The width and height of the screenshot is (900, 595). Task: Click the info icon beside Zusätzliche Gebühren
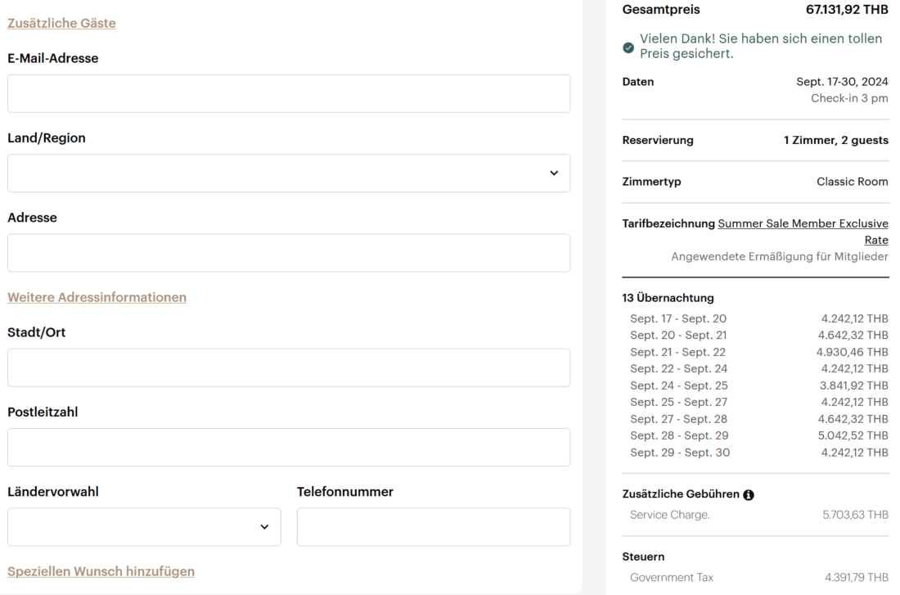[749, 495]
